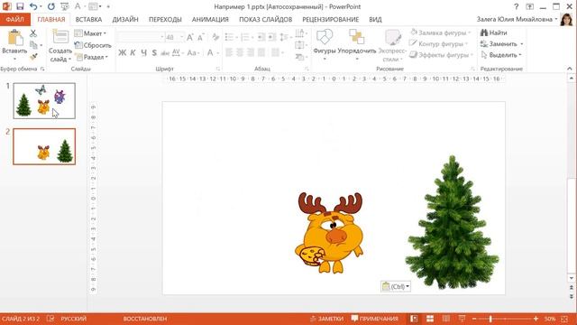Click the account name Залега Юлия Михайловна

point(515,19)
